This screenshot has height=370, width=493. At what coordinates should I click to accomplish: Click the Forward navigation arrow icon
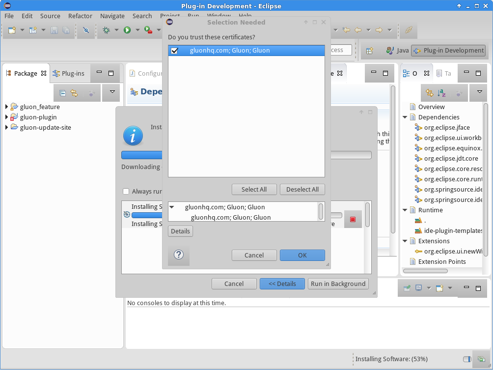(x=379, y=30)
